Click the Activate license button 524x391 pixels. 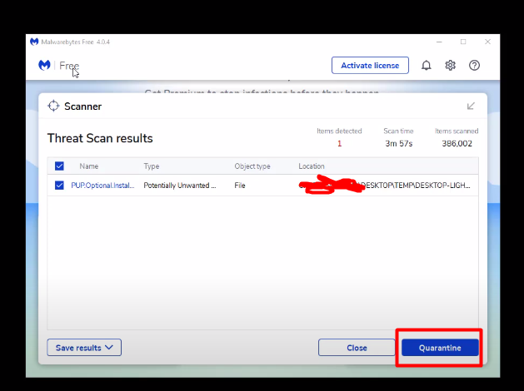(370, 66)
